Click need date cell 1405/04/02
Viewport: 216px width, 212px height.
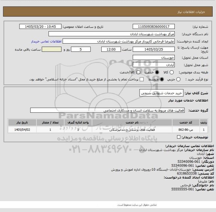(x=22, y=130)
